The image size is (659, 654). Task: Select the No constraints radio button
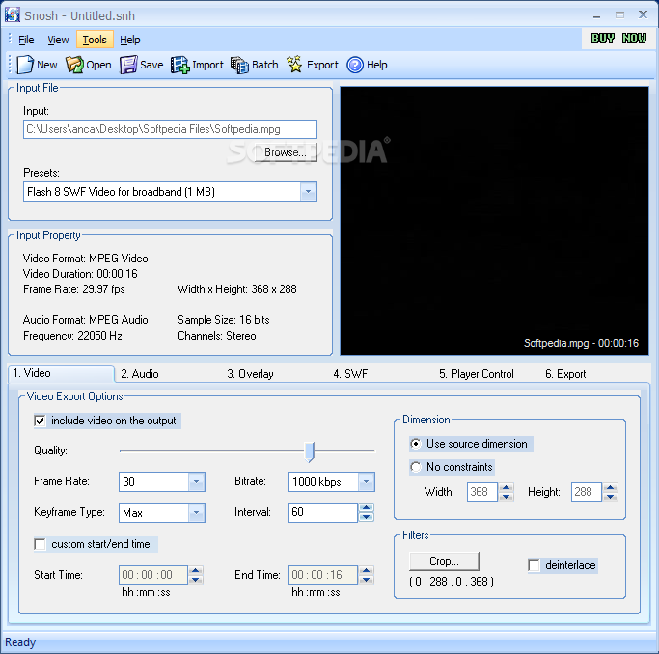(416, 467)
